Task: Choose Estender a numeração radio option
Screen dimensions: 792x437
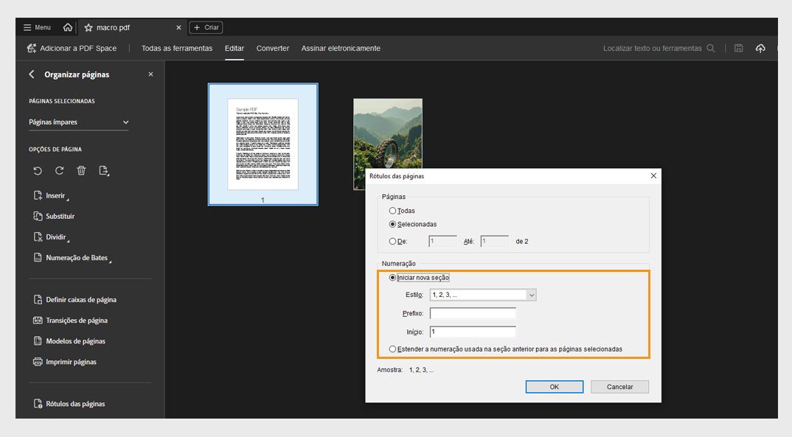Action: (392, 349)
